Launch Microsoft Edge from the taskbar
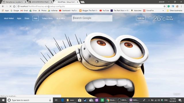Viewport: 184px width, 103px height. (63, 100)
